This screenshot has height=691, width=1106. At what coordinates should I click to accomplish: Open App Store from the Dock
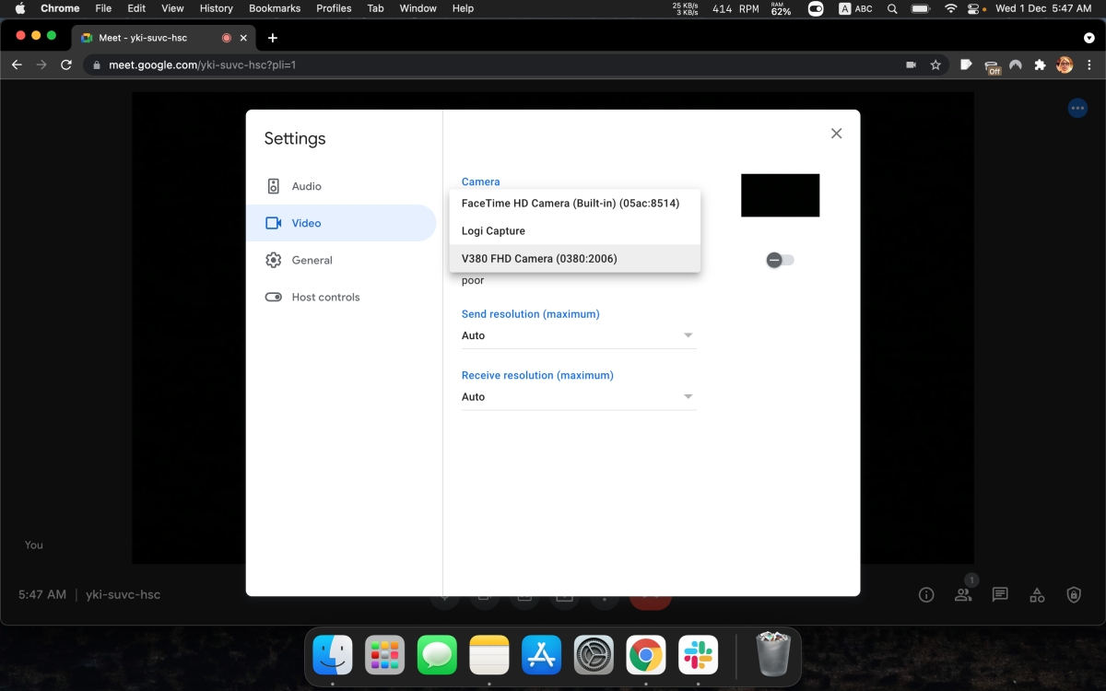coord(541,655)
